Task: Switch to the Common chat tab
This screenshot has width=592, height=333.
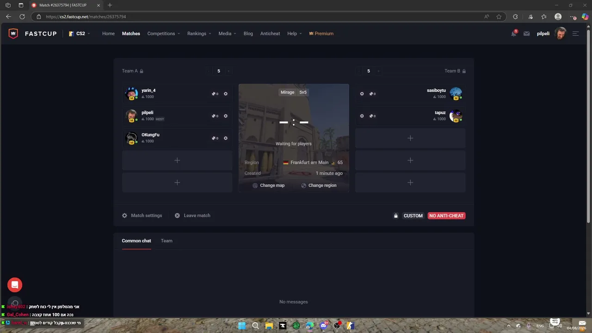Action: click(x=136, y=241)
